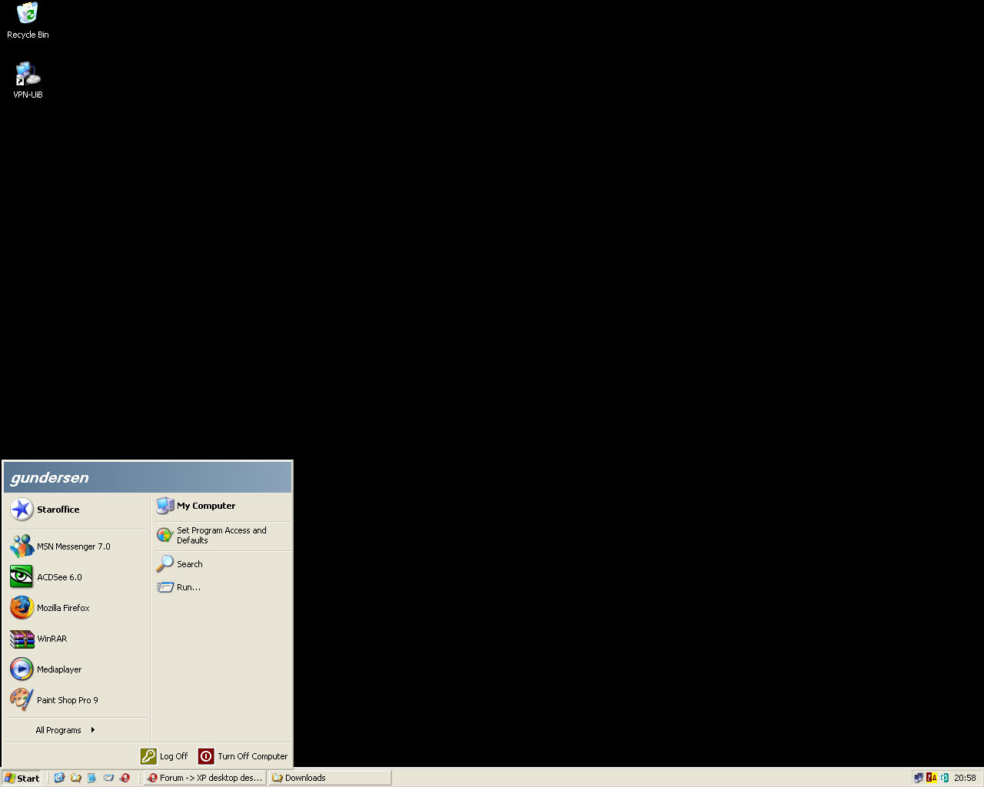Click the teal tray icon beside clock
This screenshot has width=984, height=787.
[944, 778]
